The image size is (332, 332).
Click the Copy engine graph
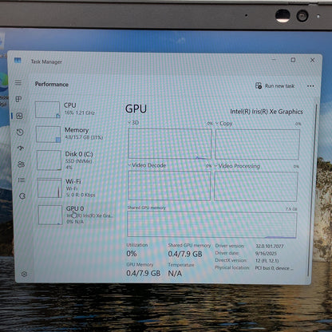click(x=257, y=144)
